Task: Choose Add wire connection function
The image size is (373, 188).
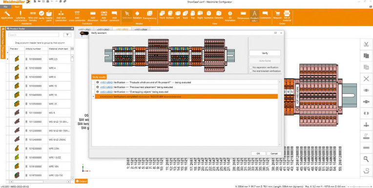Action: point(61,16)
